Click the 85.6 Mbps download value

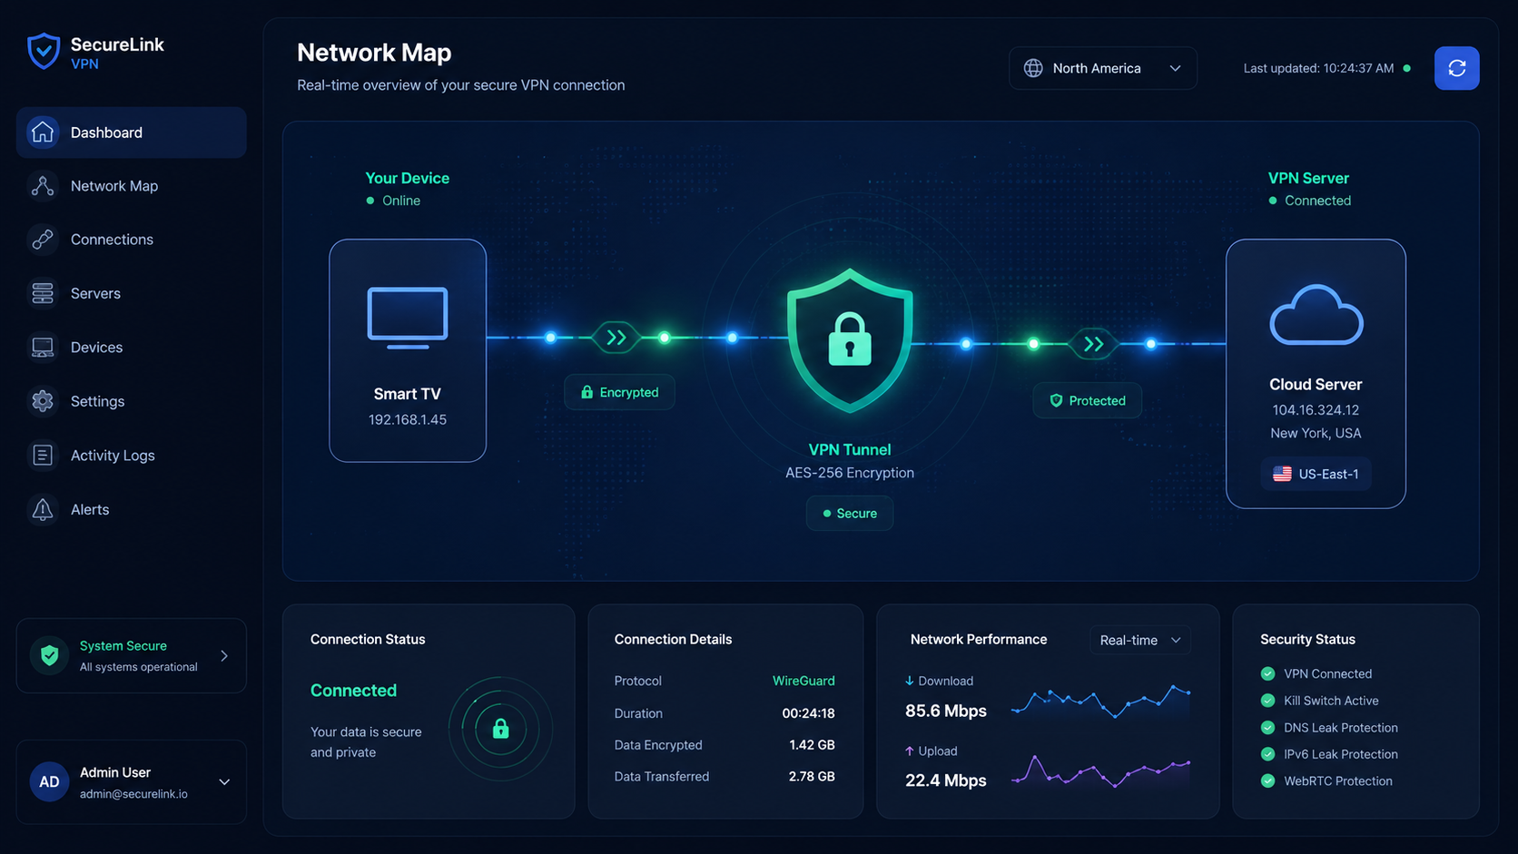pos(946,711)
